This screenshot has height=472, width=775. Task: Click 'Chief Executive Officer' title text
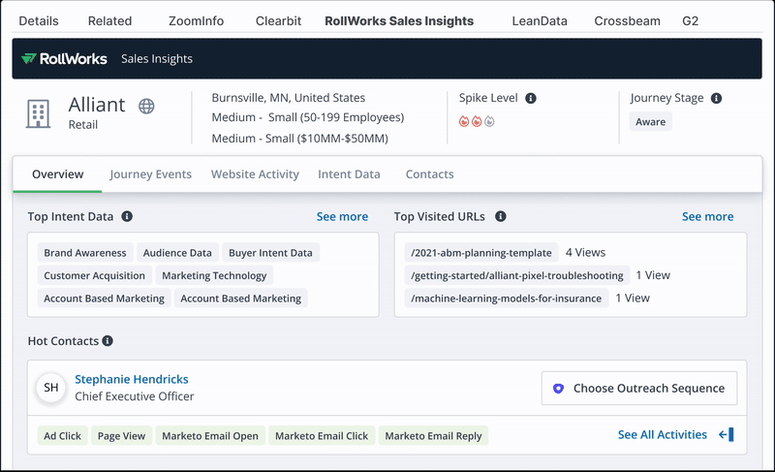tap(135, 396)
